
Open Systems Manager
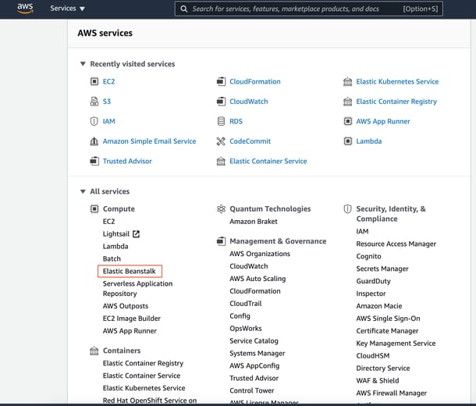(258, 353)
